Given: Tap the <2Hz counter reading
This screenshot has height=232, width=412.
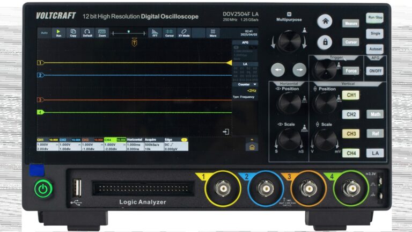Looking at the screenshot, I should point(252,91).
